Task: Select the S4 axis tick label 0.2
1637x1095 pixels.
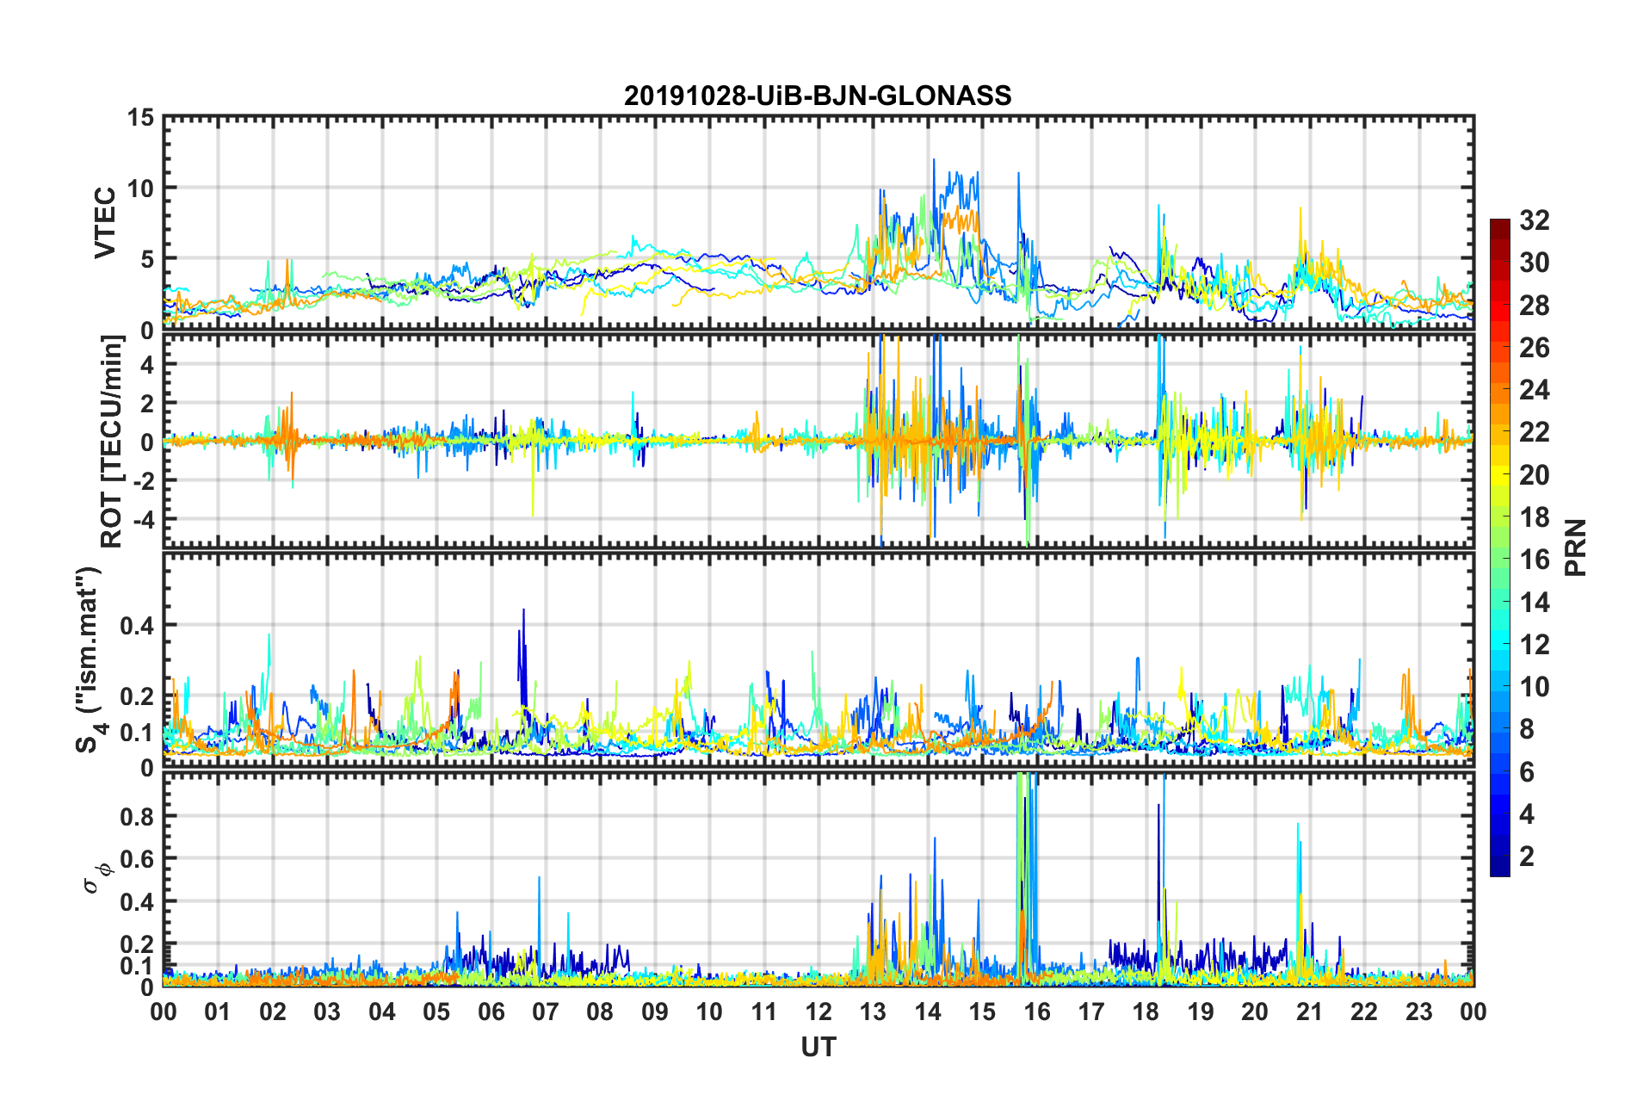Action: (137, 696)
